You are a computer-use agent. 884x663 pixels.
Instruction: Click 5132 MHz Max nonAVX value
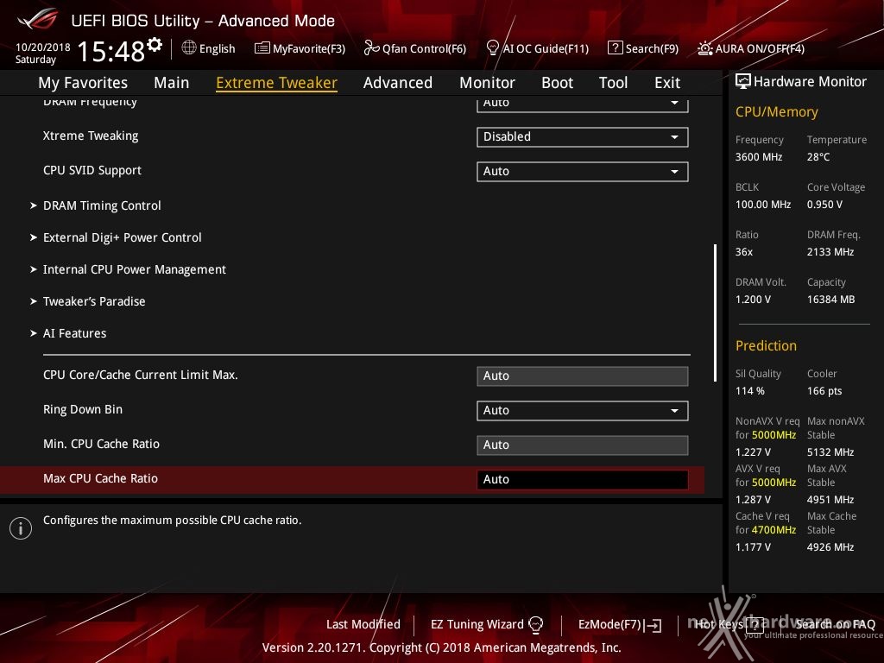[x=830, y=452]
